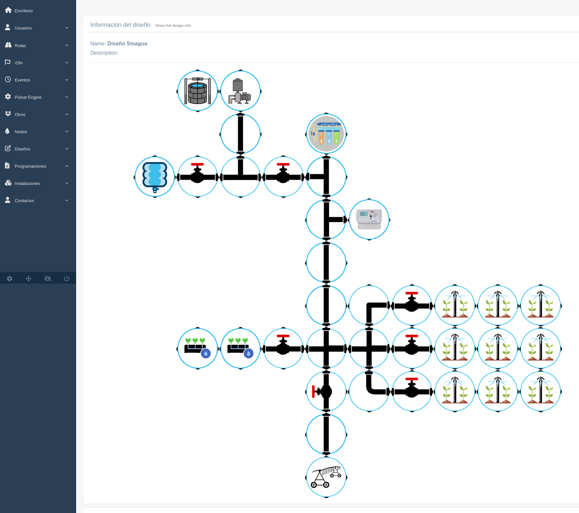579x513 pixels.
Task: Expand the Usuarios menu chevron
Action: coord(67,28)
